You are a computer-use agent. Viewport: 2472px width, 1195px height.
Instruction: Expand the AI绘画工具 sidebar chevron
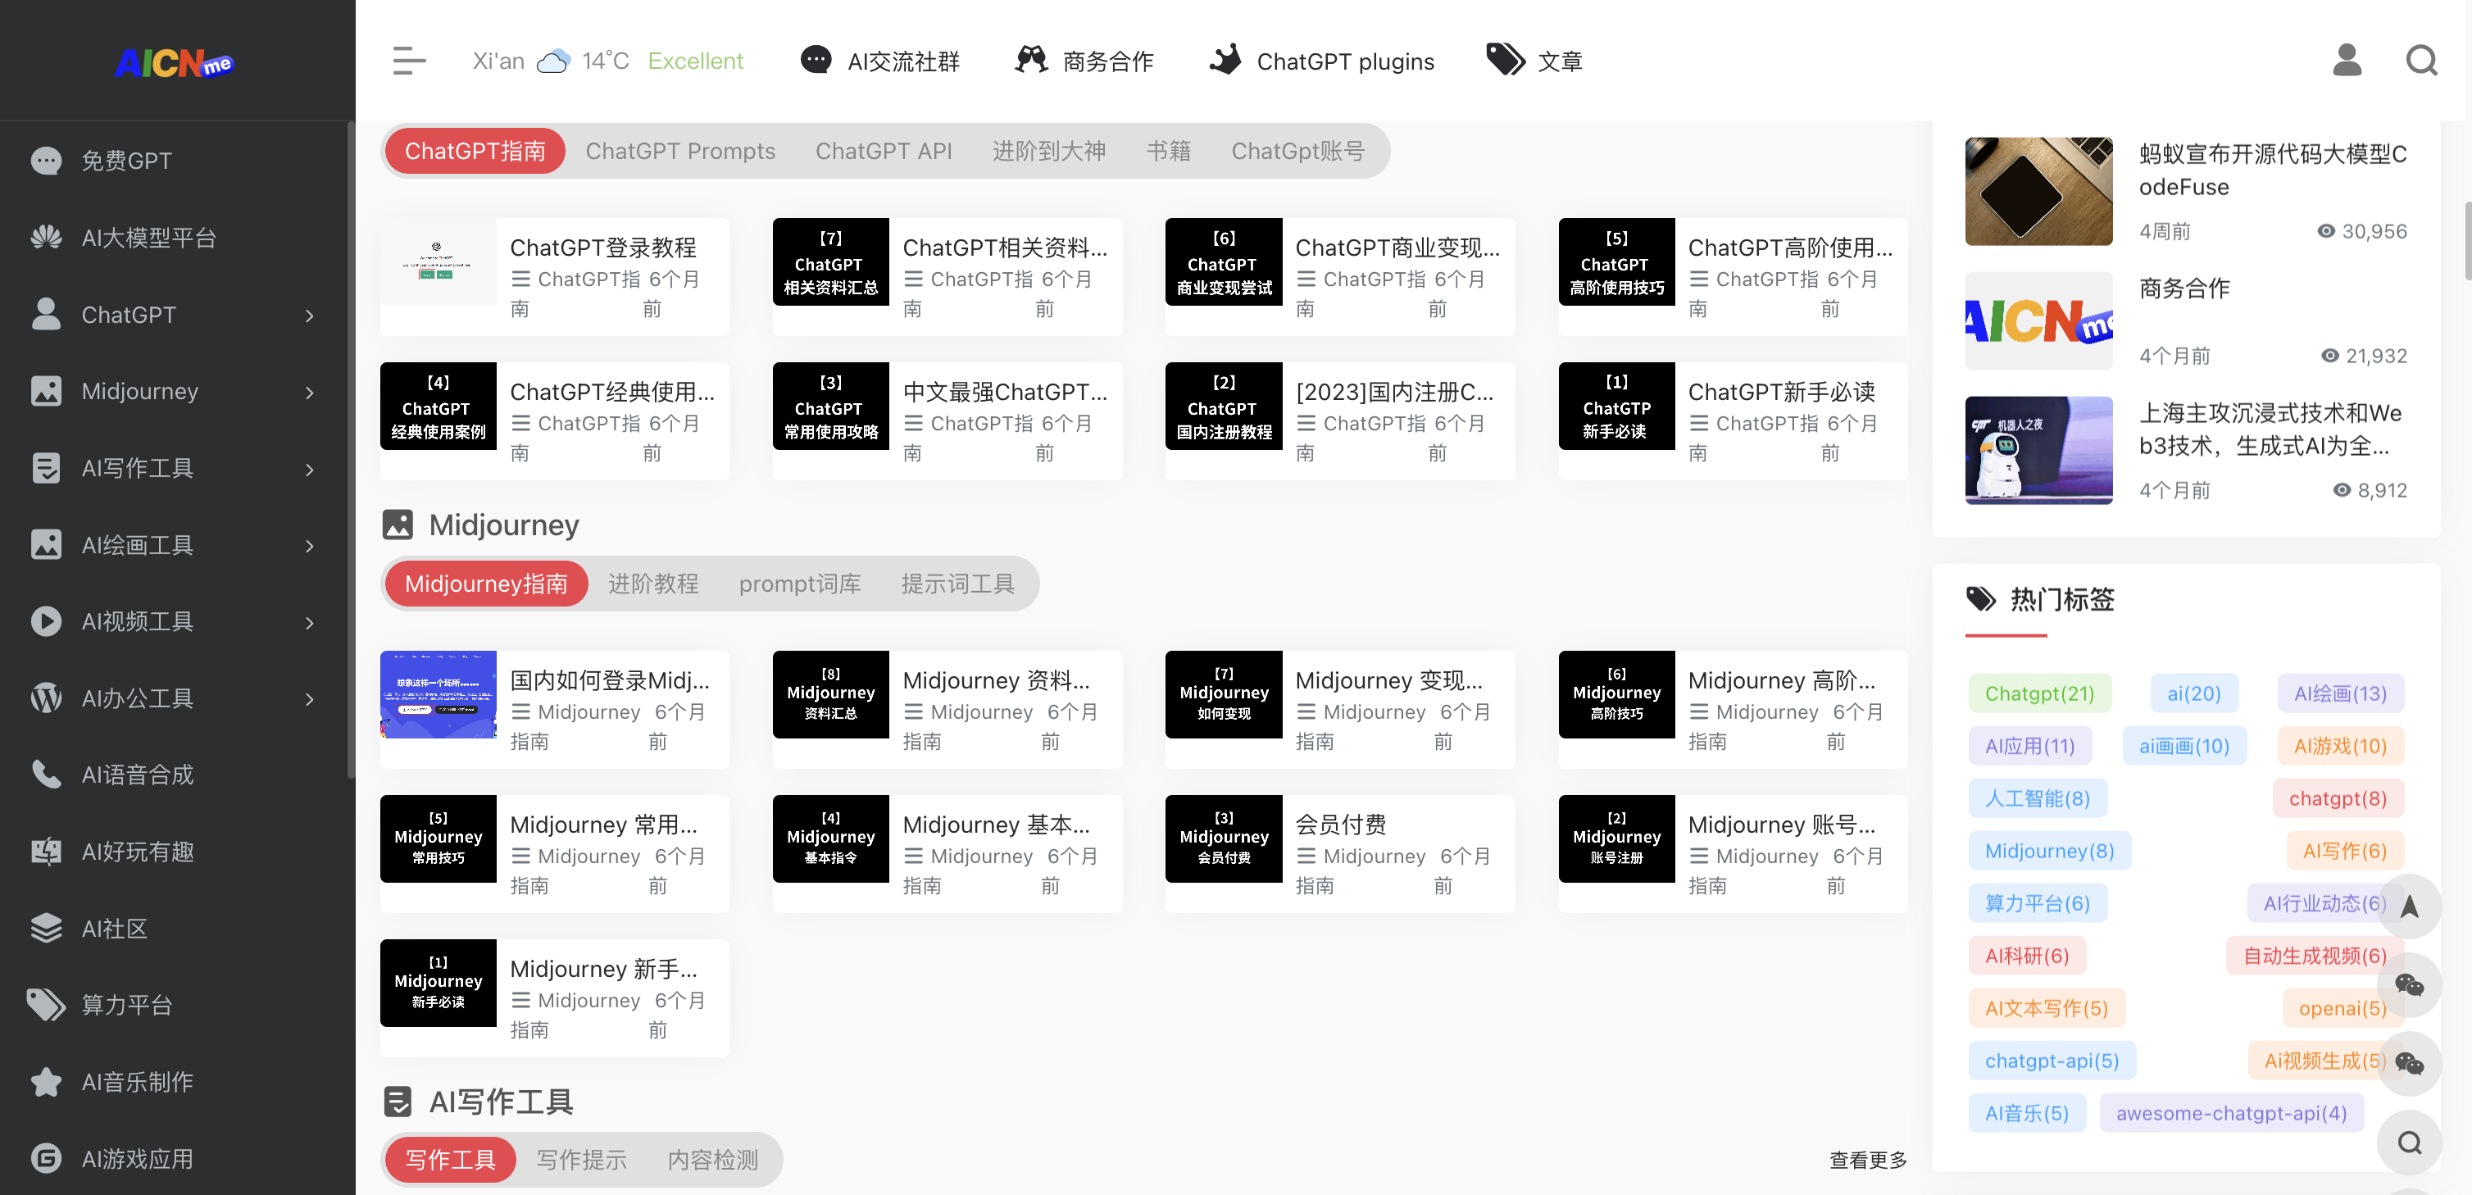(x=309, y=546)
